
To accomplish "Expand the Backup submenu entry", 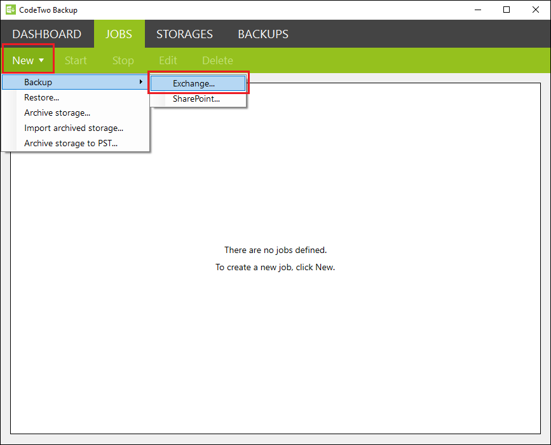I will 75,82.
